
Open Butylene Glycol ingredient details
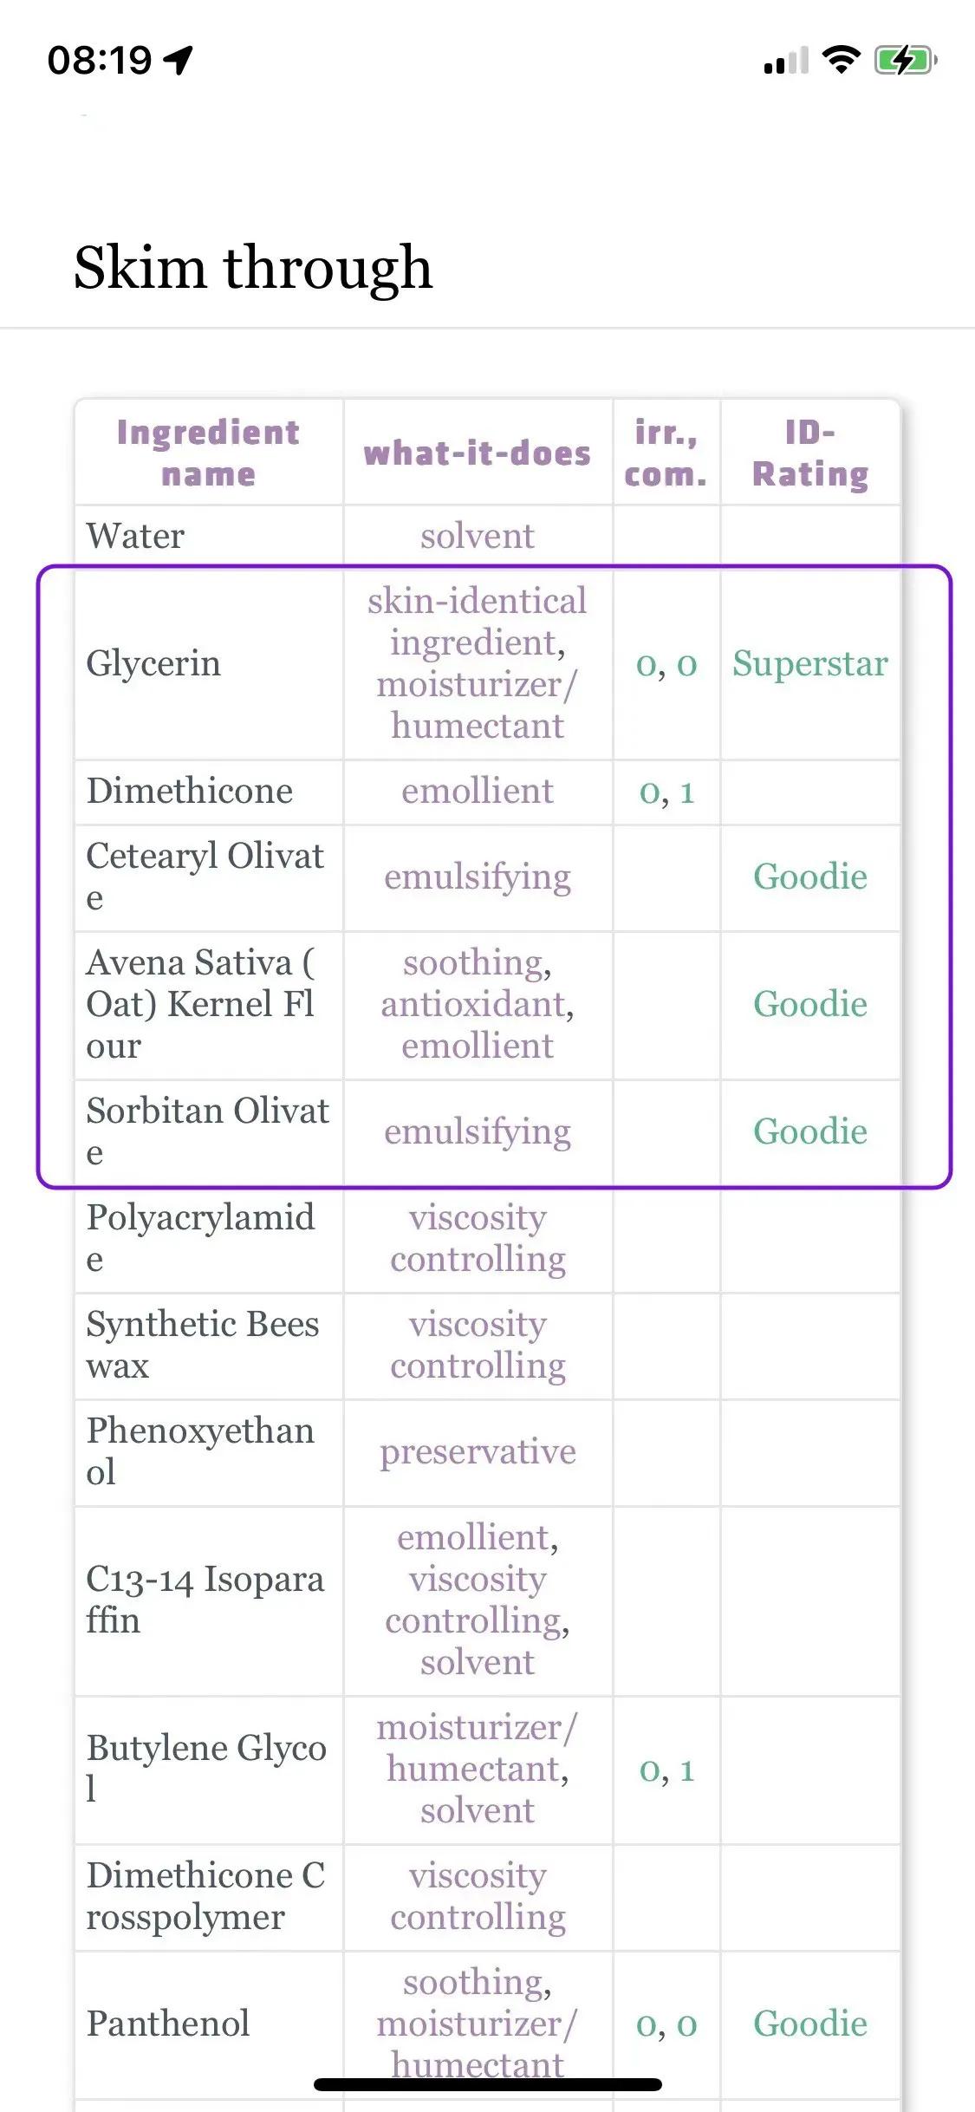206,1768
